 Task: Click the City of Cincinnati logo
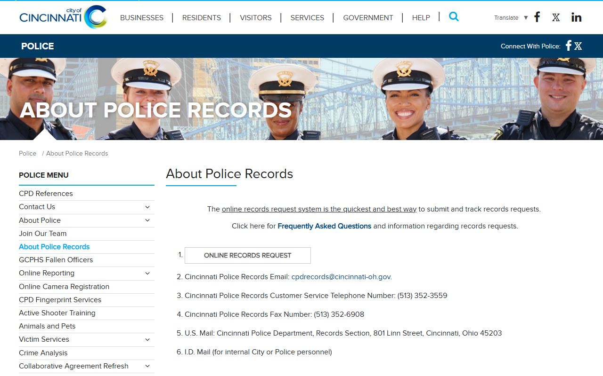pos(63,17)
